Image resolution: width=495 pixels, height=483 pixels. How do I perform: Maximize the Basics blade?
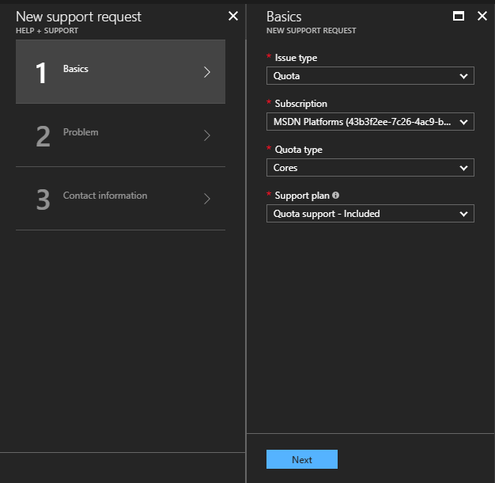(x=459, y=16)
